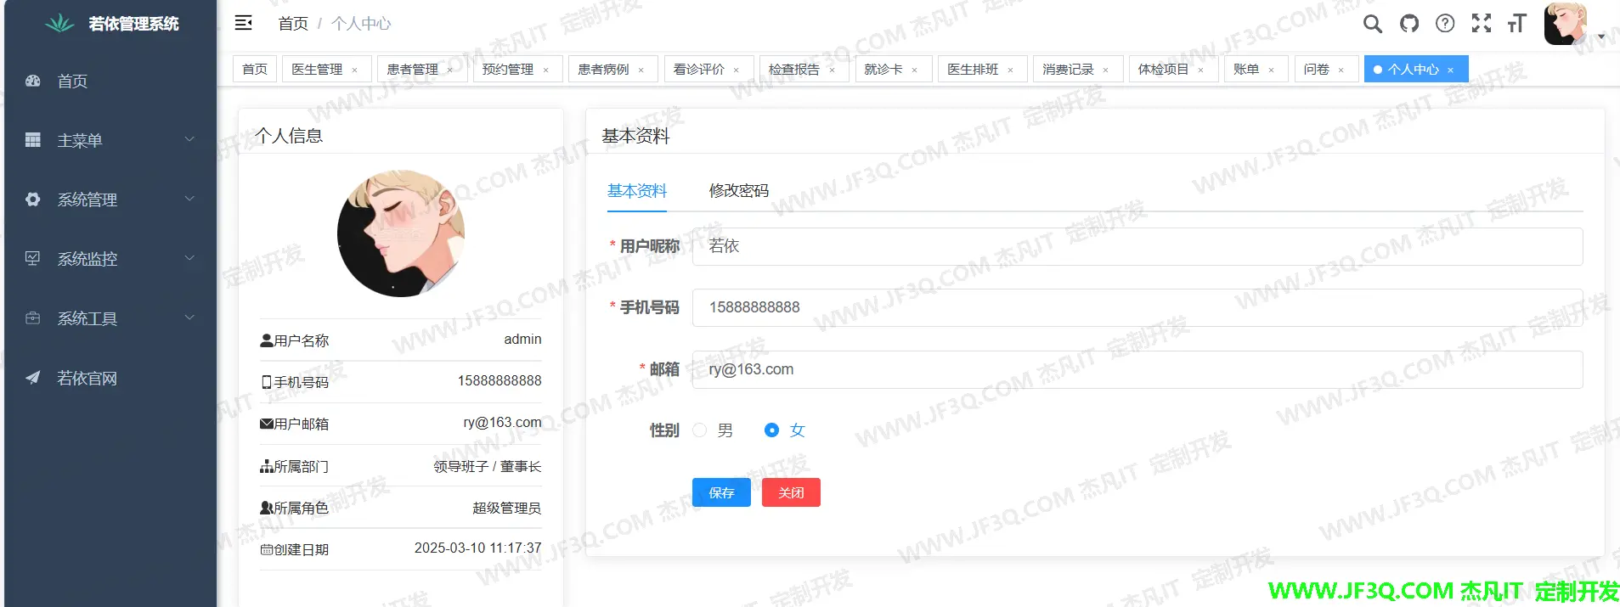Image resolution: width=1620 pixels, height=607 pixels.
Task: Open the search magnifier icon
Action: pos(1372,24)
